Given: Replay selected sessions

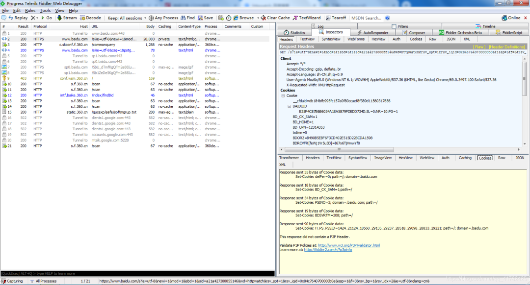Looking at the screenshot, I should (x=18, y=18).
